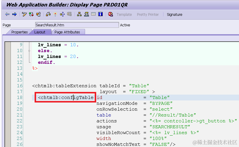Click the red '%>' closing tag
239x147 pixels.
[x=35, y=68]
